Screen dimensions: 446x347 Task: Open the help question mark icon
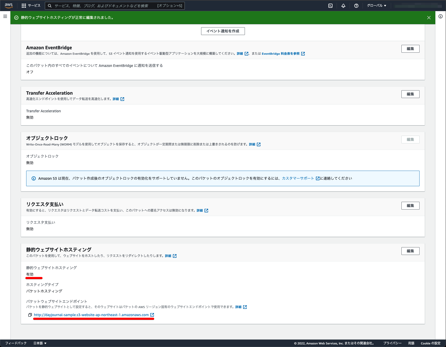click(x=356, y=6)
